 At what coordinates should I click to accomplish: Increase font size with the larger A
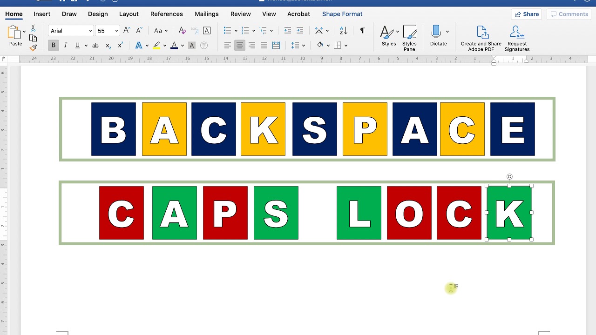(127, 31)
